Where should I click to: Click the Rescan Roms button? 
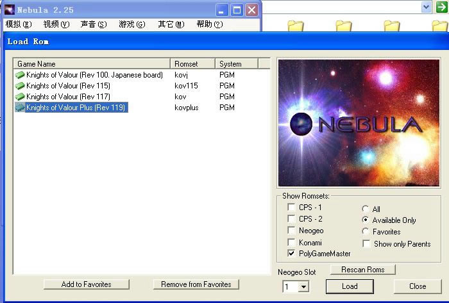[363, 270]
